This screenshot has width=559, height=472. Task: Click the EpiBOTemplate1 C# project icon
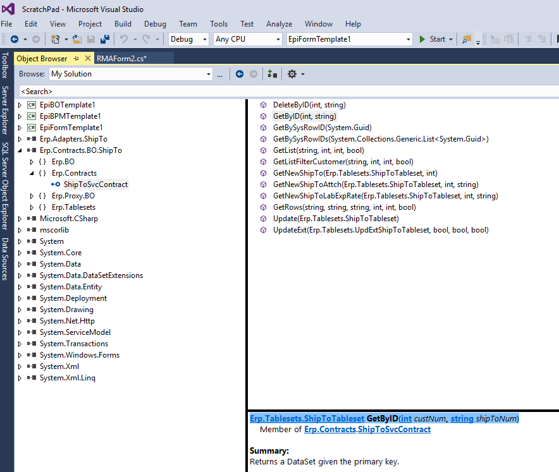(32, 105)
